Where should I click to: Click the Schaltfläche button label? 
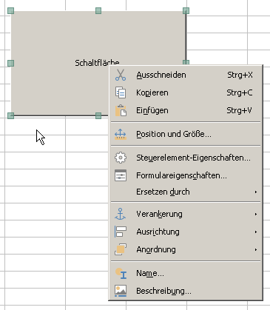[x=97, y=63]
